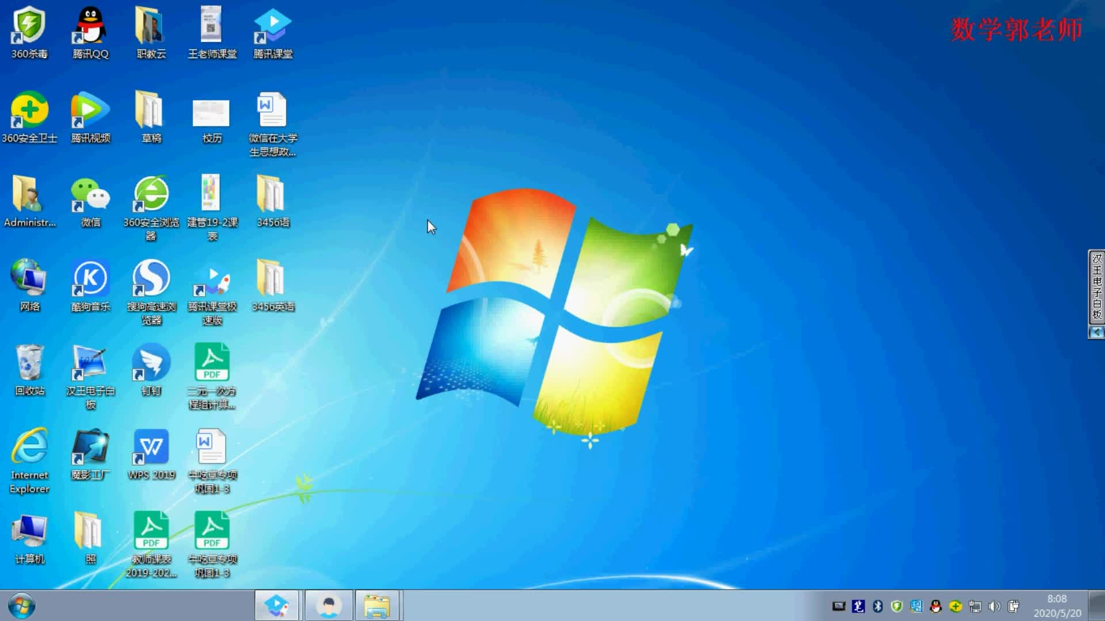Open the Windows Explorer taskbar button
The image size is (1105, 621).
point(377,605)
